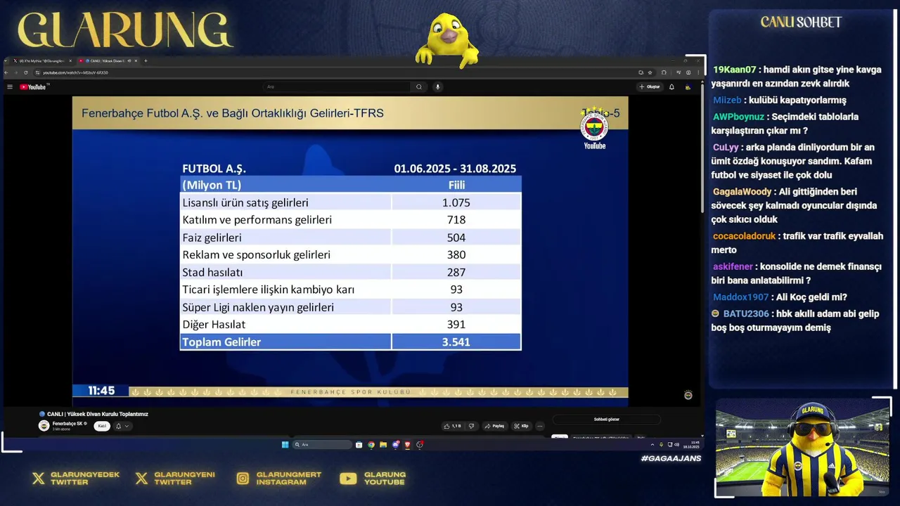Click chat username BATU2306
The image size is (900, 506).
(746, 313)
